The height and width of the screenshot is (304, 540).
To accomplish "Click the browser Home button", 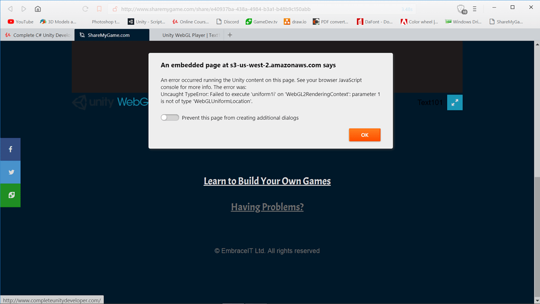I will (x=37, y=9).
